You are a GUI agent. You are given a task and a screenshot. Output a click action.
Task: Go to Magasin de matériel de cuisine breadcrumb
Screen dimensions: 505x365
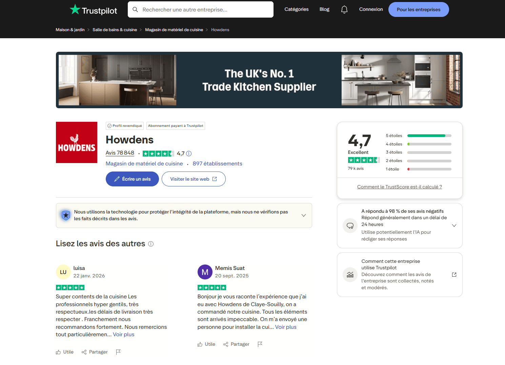[174, 30]
